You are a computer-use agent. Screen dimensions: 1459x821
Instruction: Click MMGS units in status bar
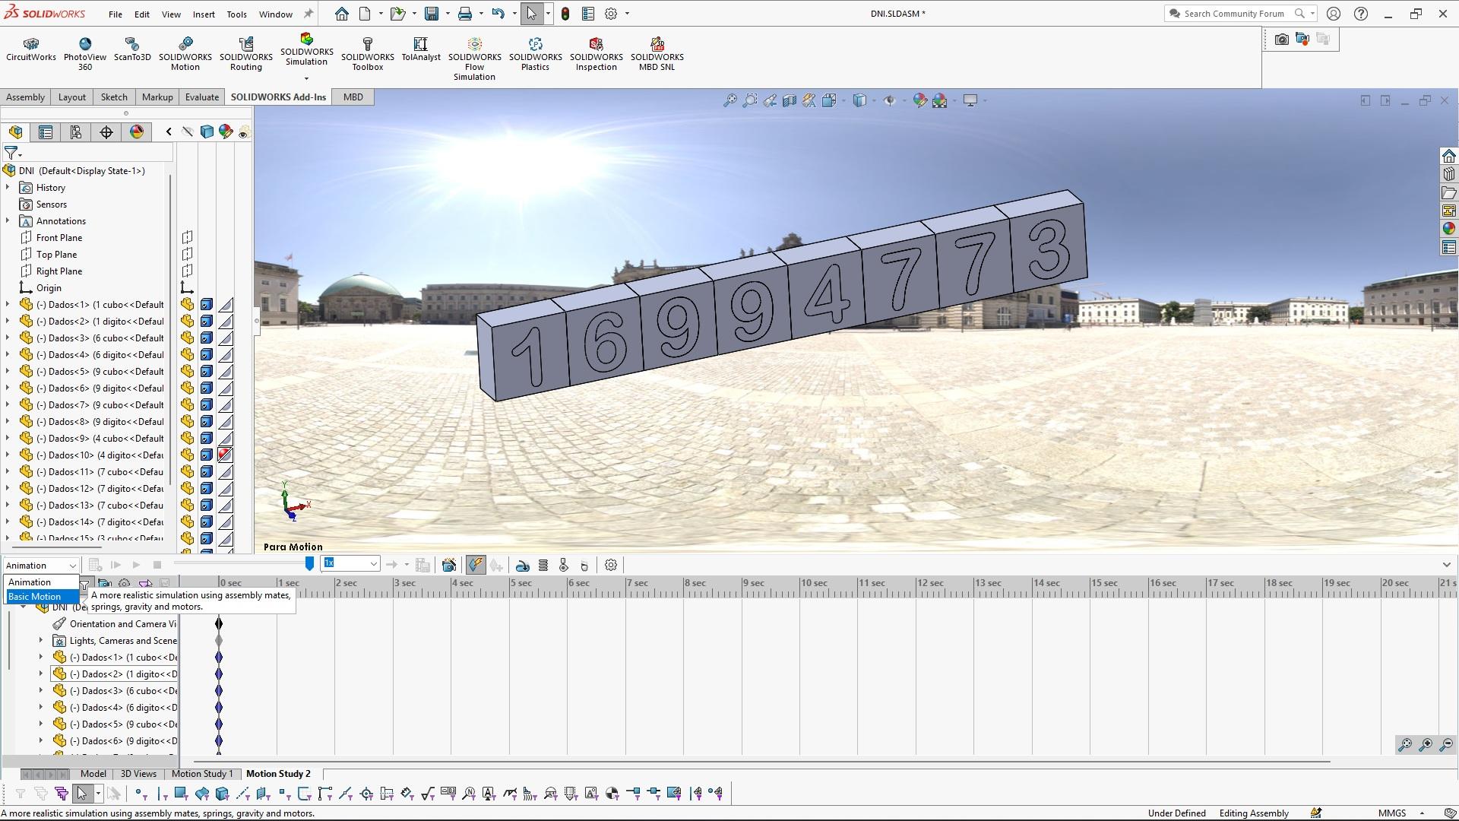(x=1392, y=813)
